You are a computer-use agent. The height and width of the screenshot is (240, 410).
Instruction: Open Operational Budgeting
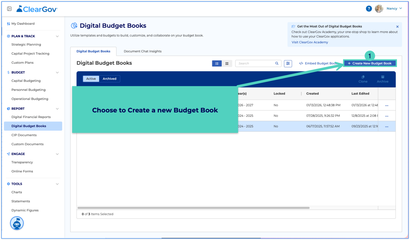pos(30,99)
